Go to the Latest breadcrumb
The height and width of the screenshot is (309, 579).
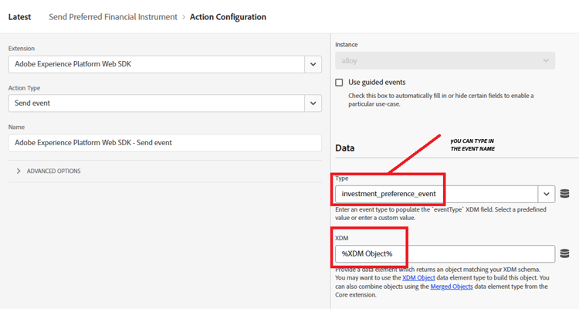click(x=20, y=16)
